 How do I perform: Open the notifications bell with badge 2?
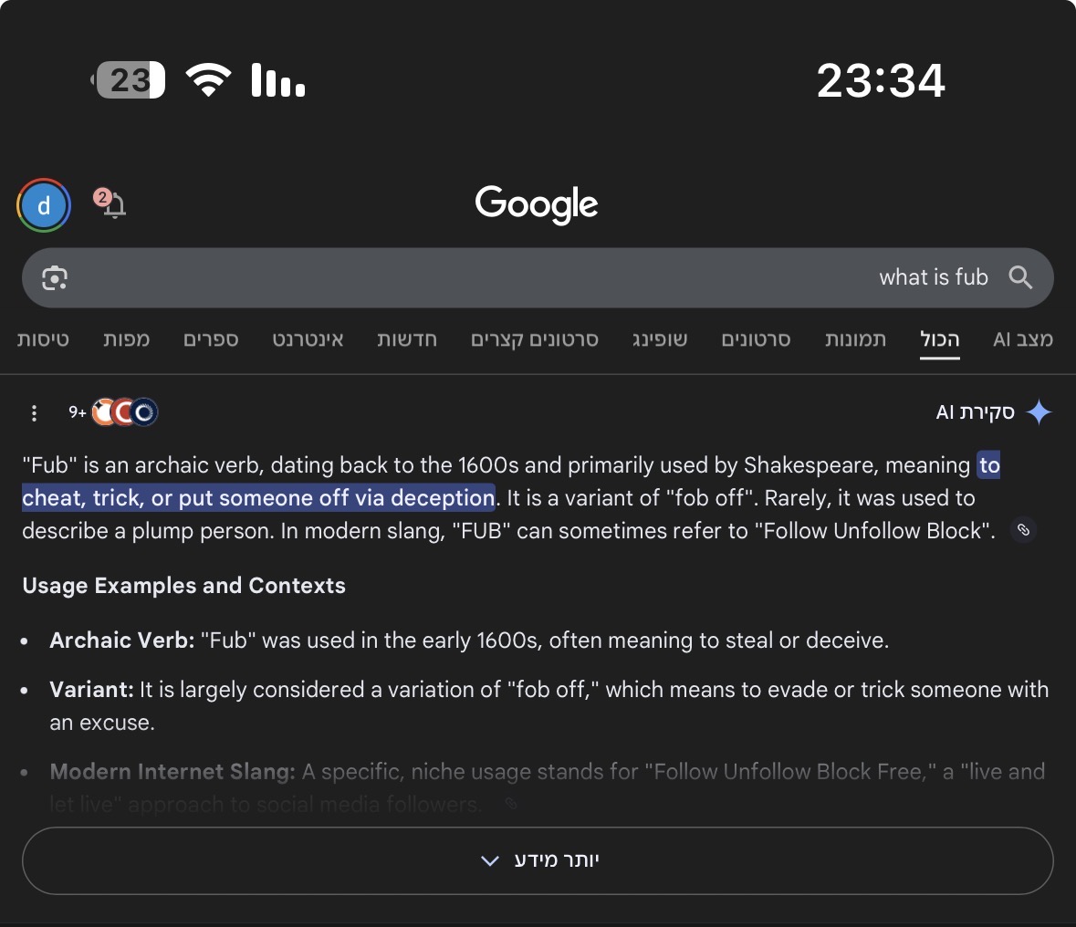pos(110,203)
